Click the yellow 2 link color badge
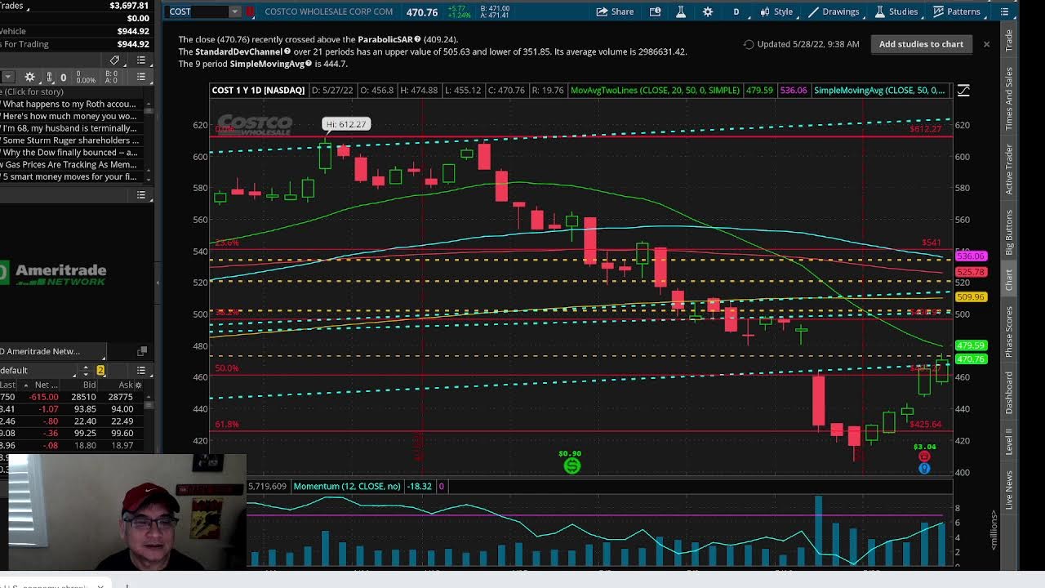Image resolution: width=1045 pixels, height=588 pixels. coord(101,371)
